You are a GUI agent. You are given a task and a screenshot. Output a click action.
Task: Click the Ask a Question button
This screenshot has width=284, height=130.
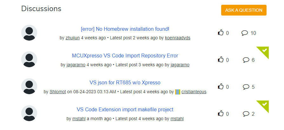tap(244, 10)
